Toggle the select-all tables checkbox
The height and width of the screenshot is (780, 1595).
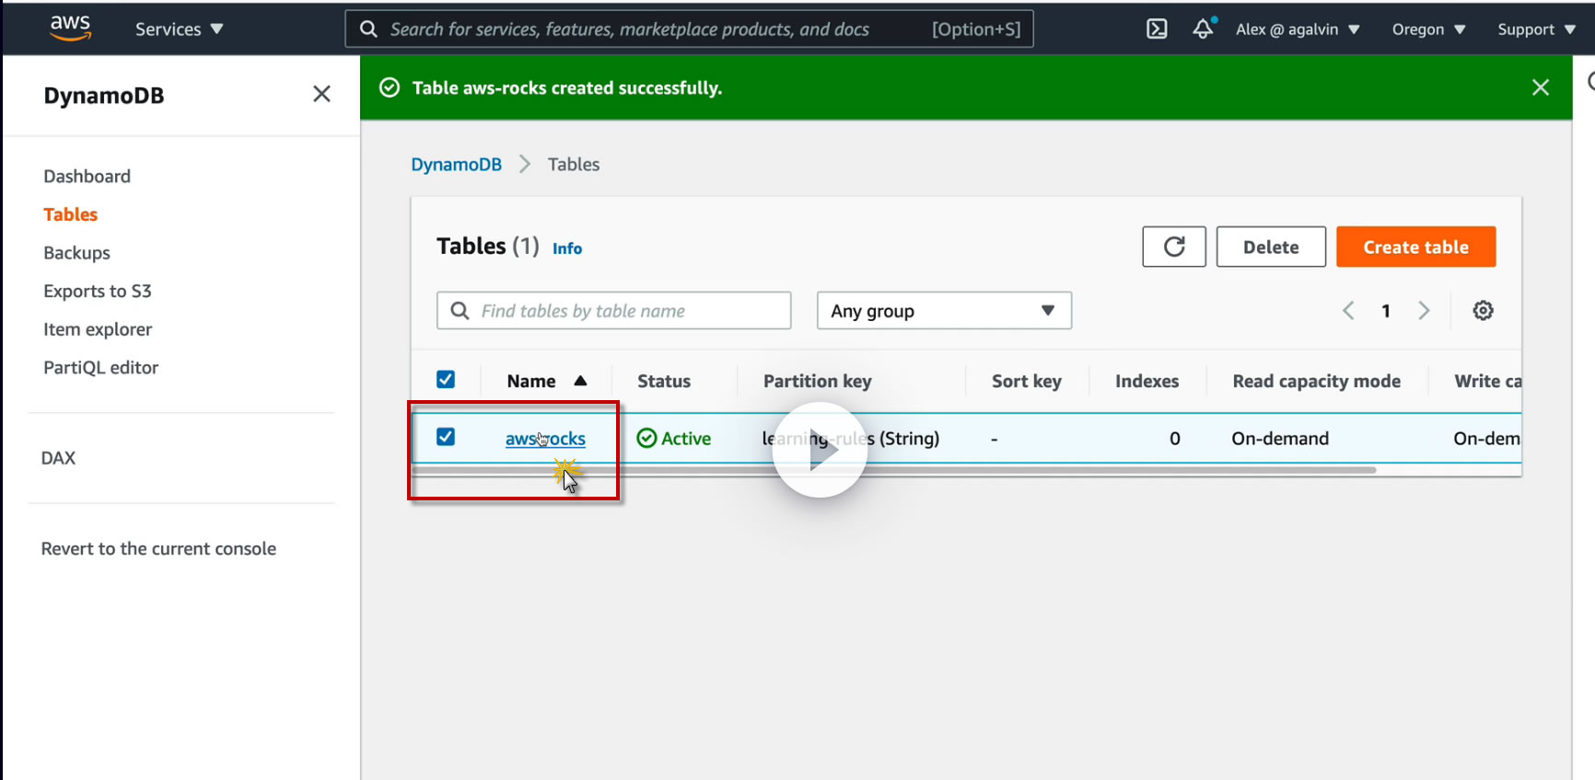coord(446,380)
